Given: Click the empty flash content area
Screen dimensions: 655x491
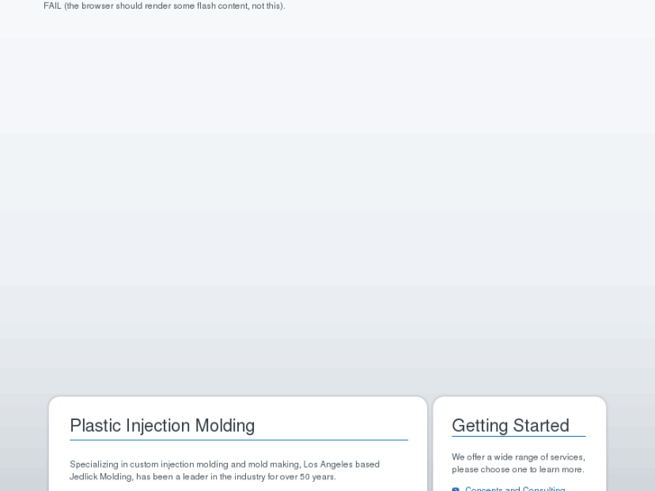Looking at the screenshot, I should 327,198.
